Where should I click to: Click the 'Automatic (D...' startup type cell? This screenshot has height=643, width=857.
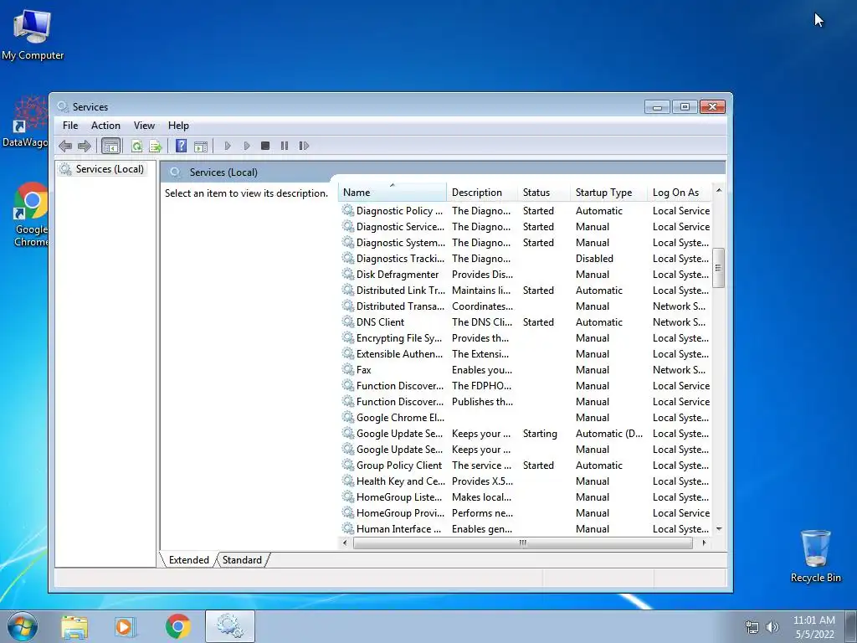click(609, 433)
